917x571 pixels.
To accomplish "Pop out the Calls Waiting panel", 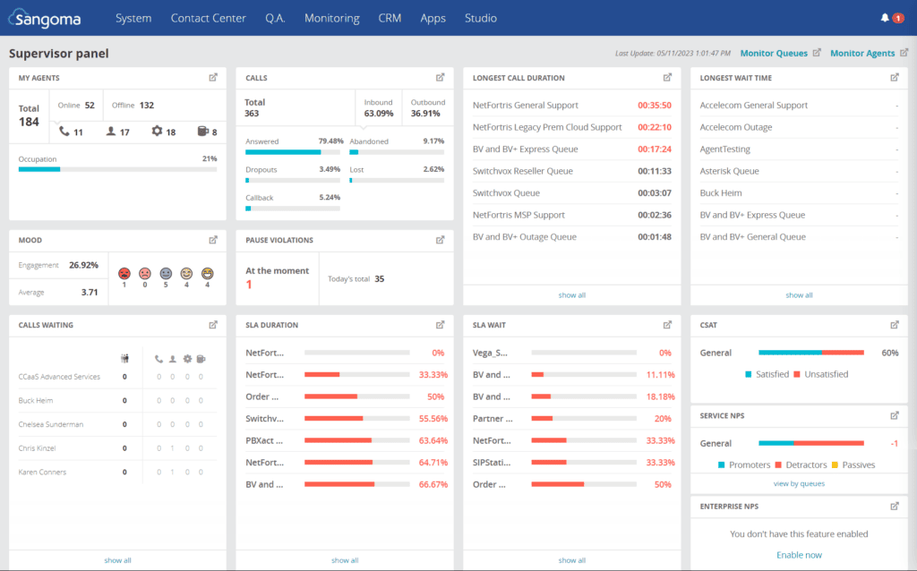I will [213, 325].
